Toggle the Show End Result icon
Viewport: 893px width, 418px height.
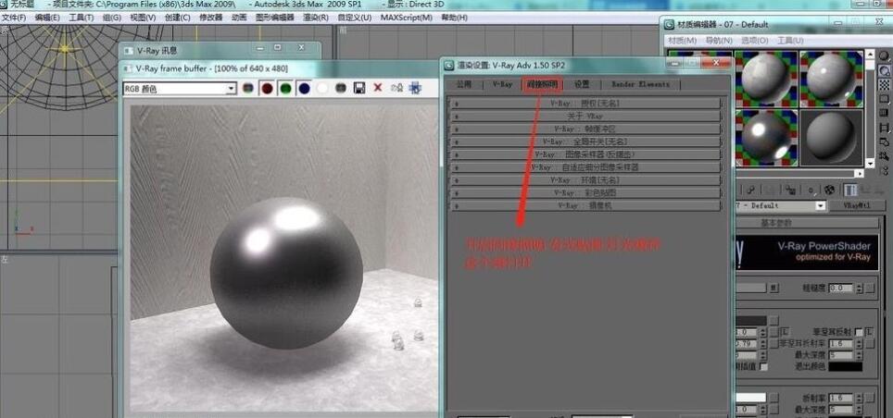tap(849, 190)
